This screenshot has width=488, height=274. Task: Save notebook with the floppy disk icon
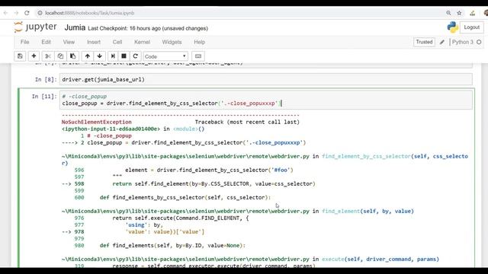[x=20, y=56]
